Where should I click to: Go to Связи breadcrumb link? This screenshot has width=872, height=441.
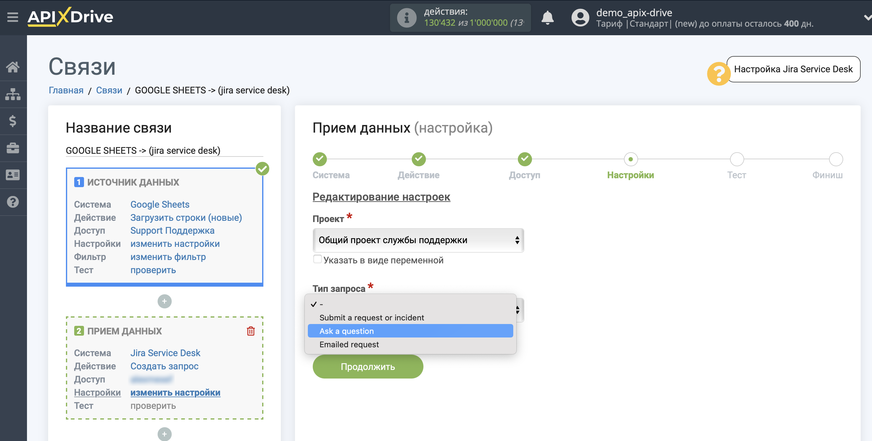pyautogui.click(x=109, y=90)
